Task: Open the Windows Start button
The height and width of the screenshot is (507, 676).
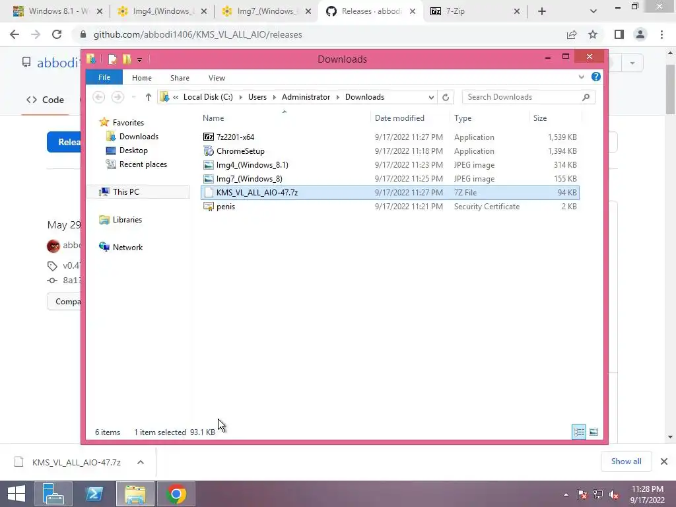Action: pyautogui.click(x=17, y=494)
